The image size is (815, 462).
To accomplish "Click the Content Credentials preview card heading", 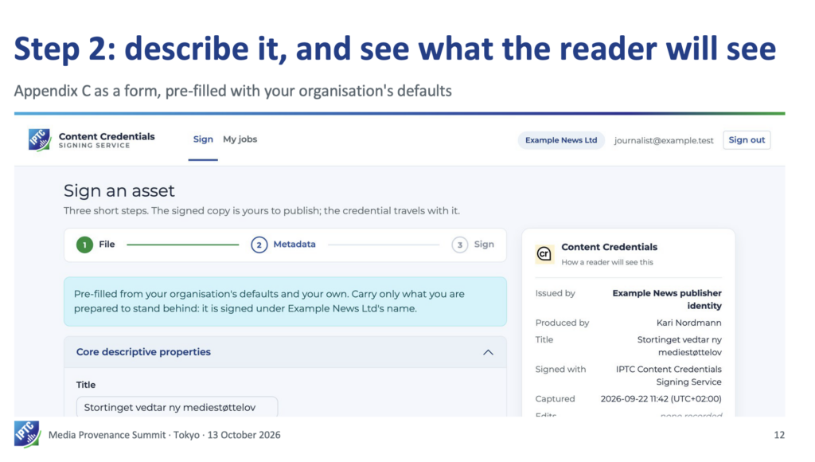I will (x=609, y=247).
